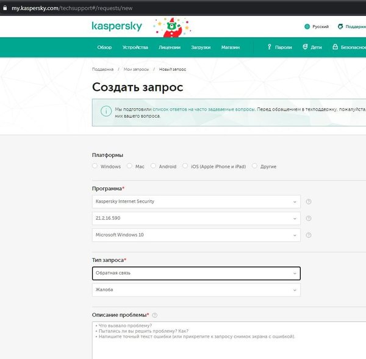The image size is (366, 359).
Task: Click the globe language icon
Action: [x=307, y=27]
